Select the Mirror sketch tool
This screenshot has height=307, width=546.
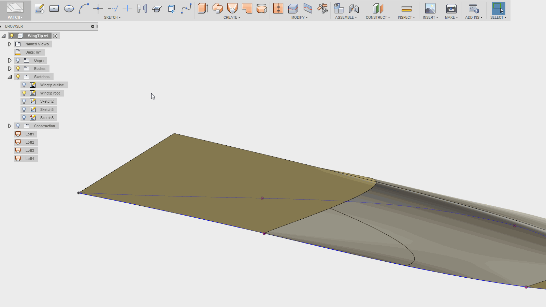coord(143,8)
